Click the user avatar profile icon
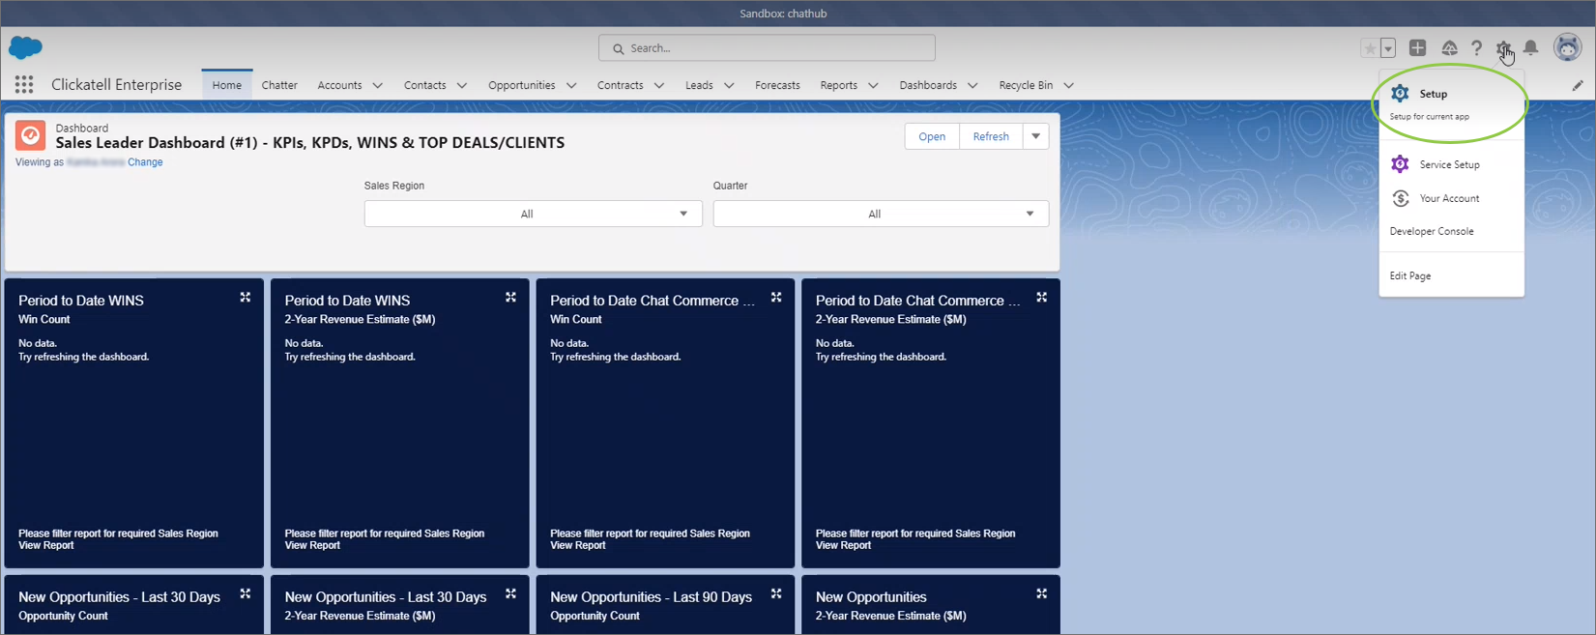 1567,47
